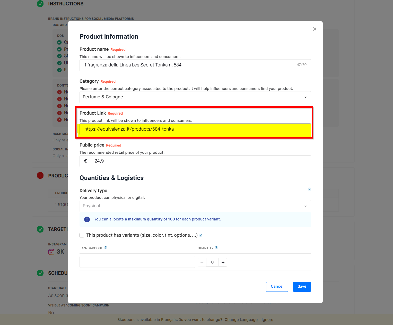Click the Save button
The height and width of the screenshot is (325, 393).
(x=302, y=287)
